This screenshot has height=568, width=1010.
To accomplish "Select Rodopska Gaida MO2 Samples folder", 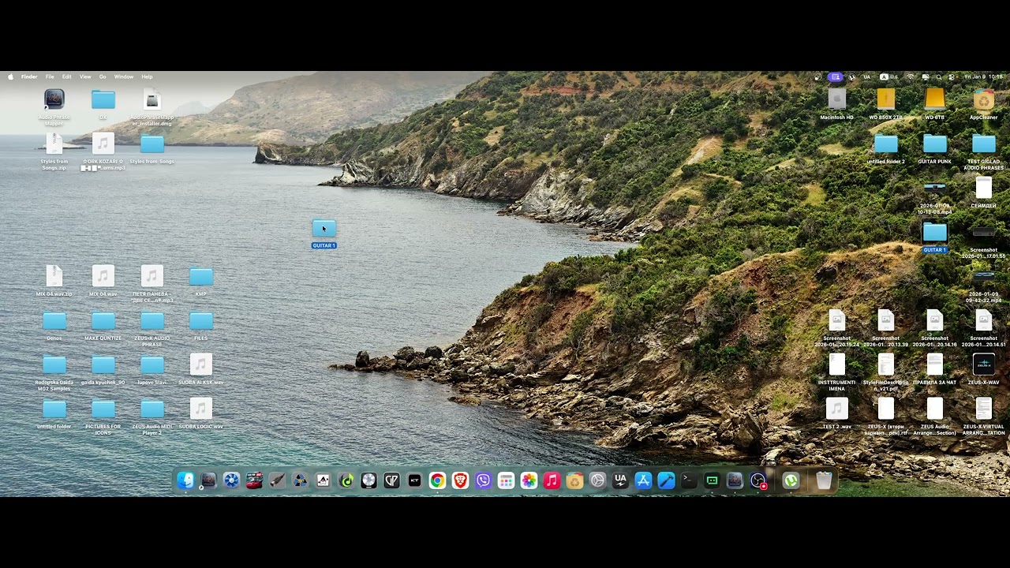I will (x=54, y=364).
